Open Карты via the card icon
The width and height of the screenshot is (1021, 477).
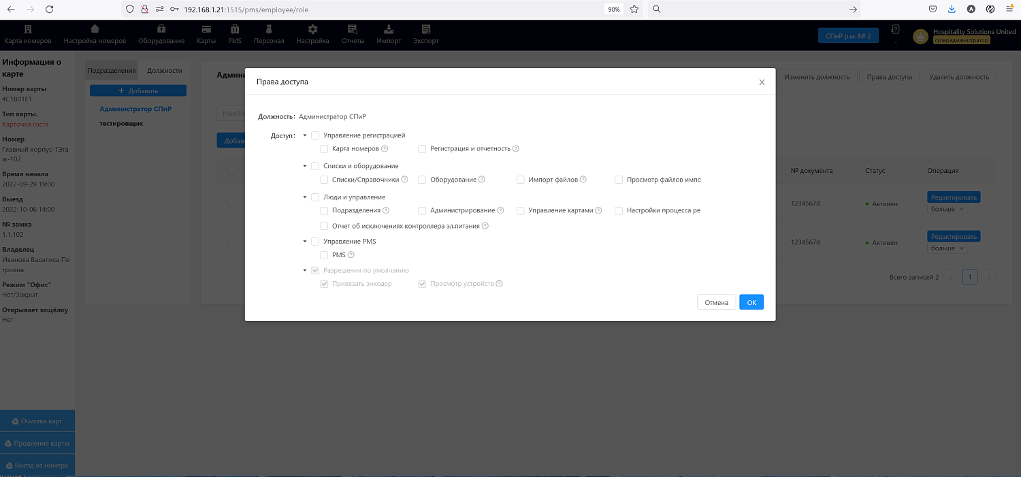click(x=206, y=29)
